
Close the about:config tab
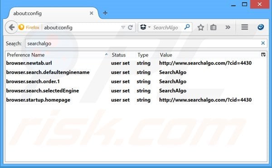coord(92,13)
